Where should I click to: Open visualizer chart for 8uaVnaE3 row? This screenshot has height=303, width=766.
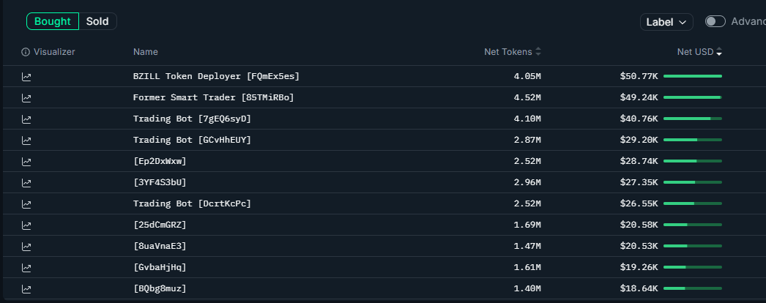[x=26, y=247]
